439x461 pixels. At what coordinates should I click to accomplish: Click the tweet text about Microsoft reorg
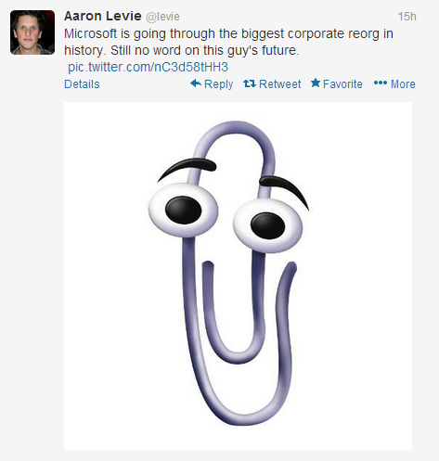tap(228, 42)
